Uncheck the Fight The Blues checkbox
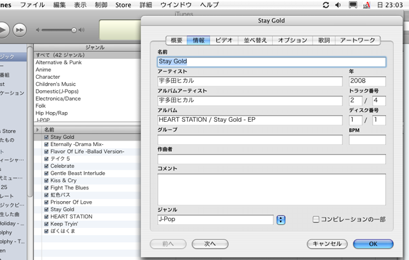Image resolution: width=409 pixels, height=260 pixels. [47, 188]
